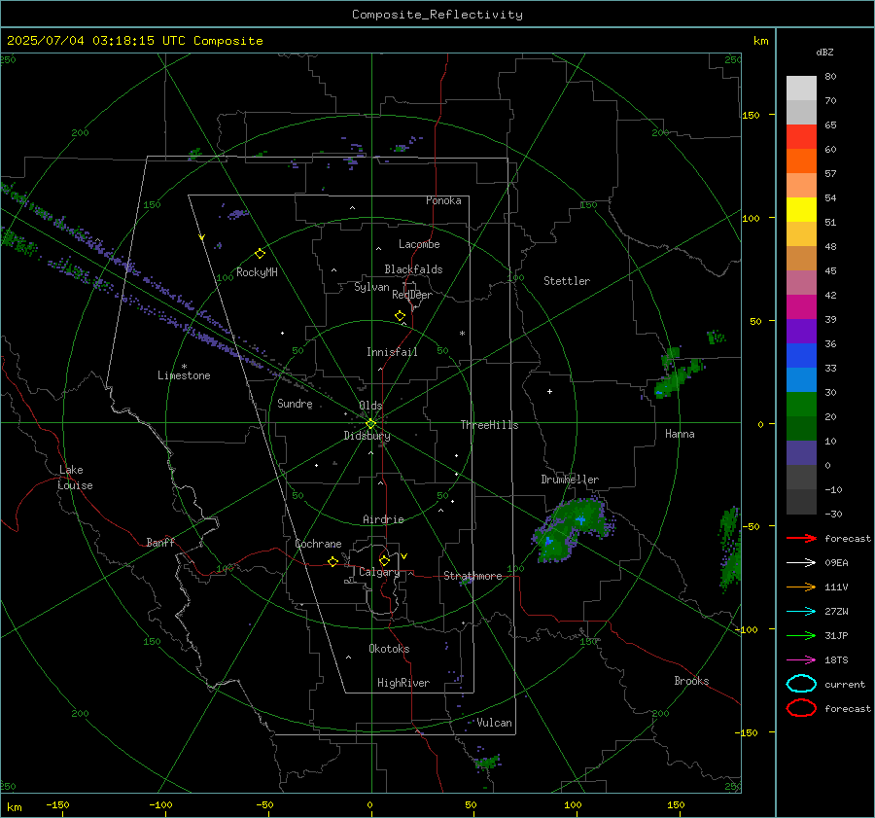Click the Cochrane label
Viewport: 875px width, 818px height.
pyautogui.click(x=318, y=544)
